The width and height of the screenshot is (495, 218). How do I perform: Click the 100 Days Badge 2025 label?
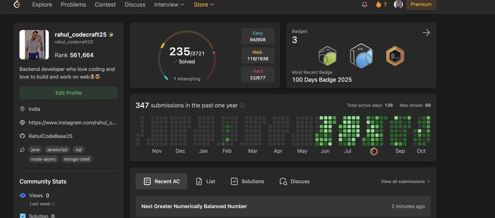[322, 80]
